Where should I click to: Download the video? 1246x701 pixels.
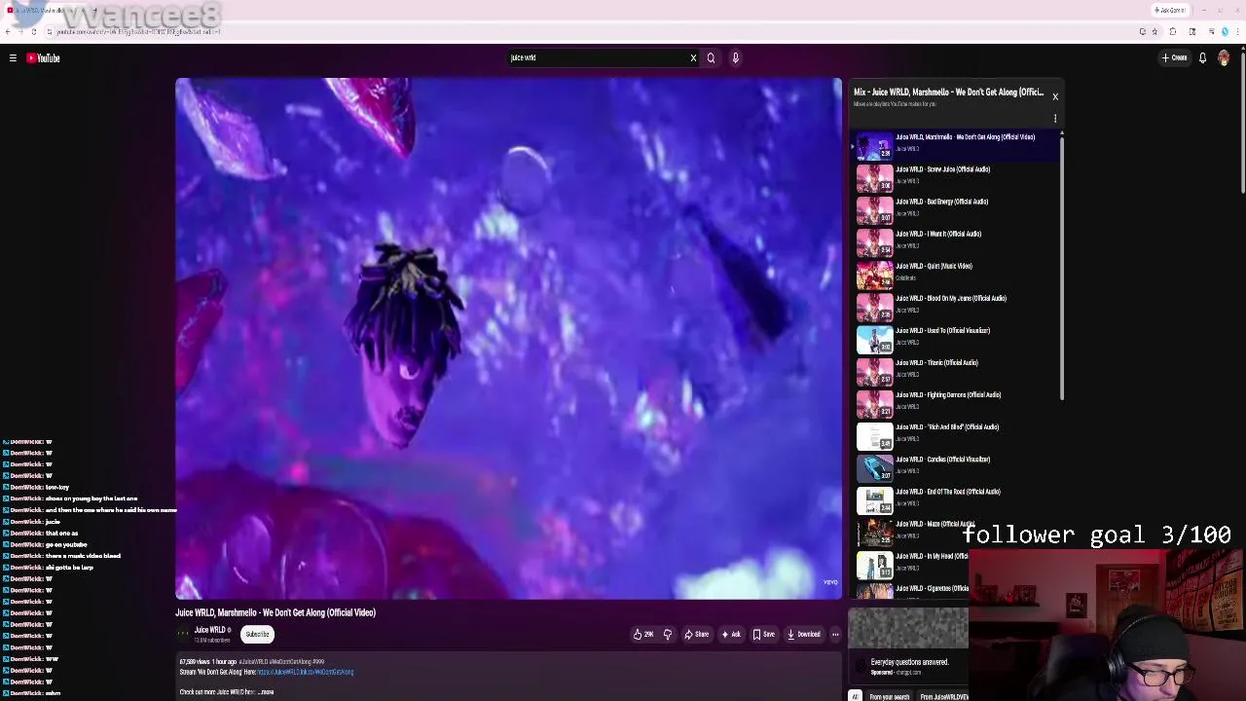[x=804, y=635]
